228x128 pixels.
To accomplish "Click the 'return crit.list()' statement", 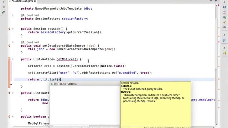I will (x=44, y=80).
